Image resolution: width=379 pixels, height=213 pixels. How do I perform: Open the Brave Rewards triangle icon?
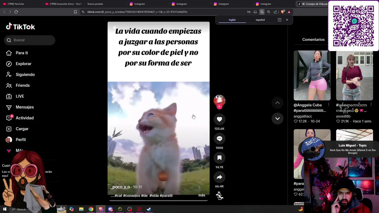pos(289,12)
